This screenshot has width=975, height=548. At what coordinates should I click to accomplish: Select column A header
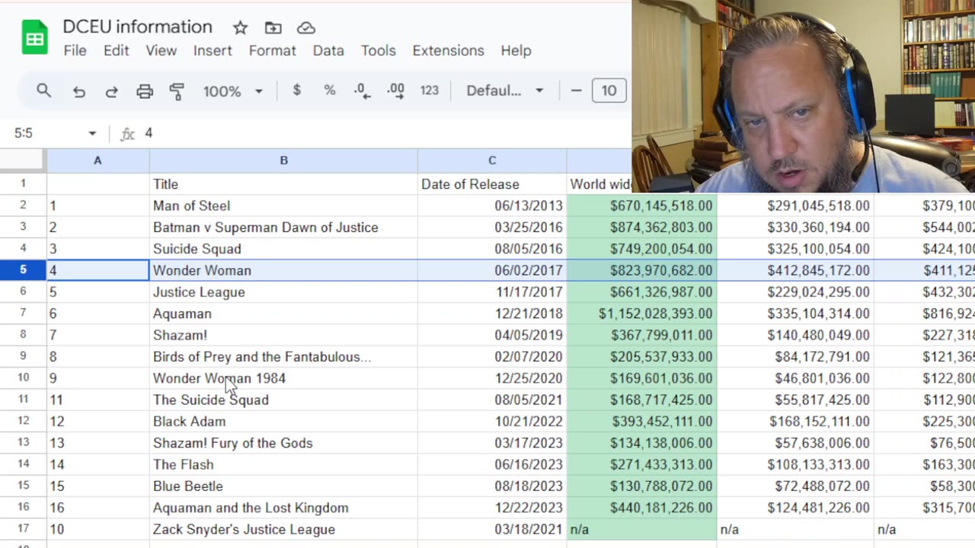(97, 161)
